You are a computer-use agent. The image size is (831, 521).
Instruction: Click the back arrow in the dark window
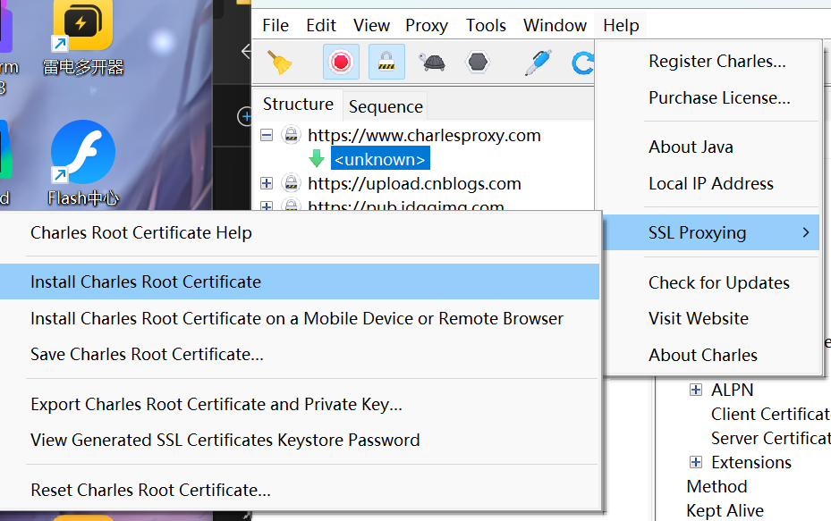click(x=245, y=51)
